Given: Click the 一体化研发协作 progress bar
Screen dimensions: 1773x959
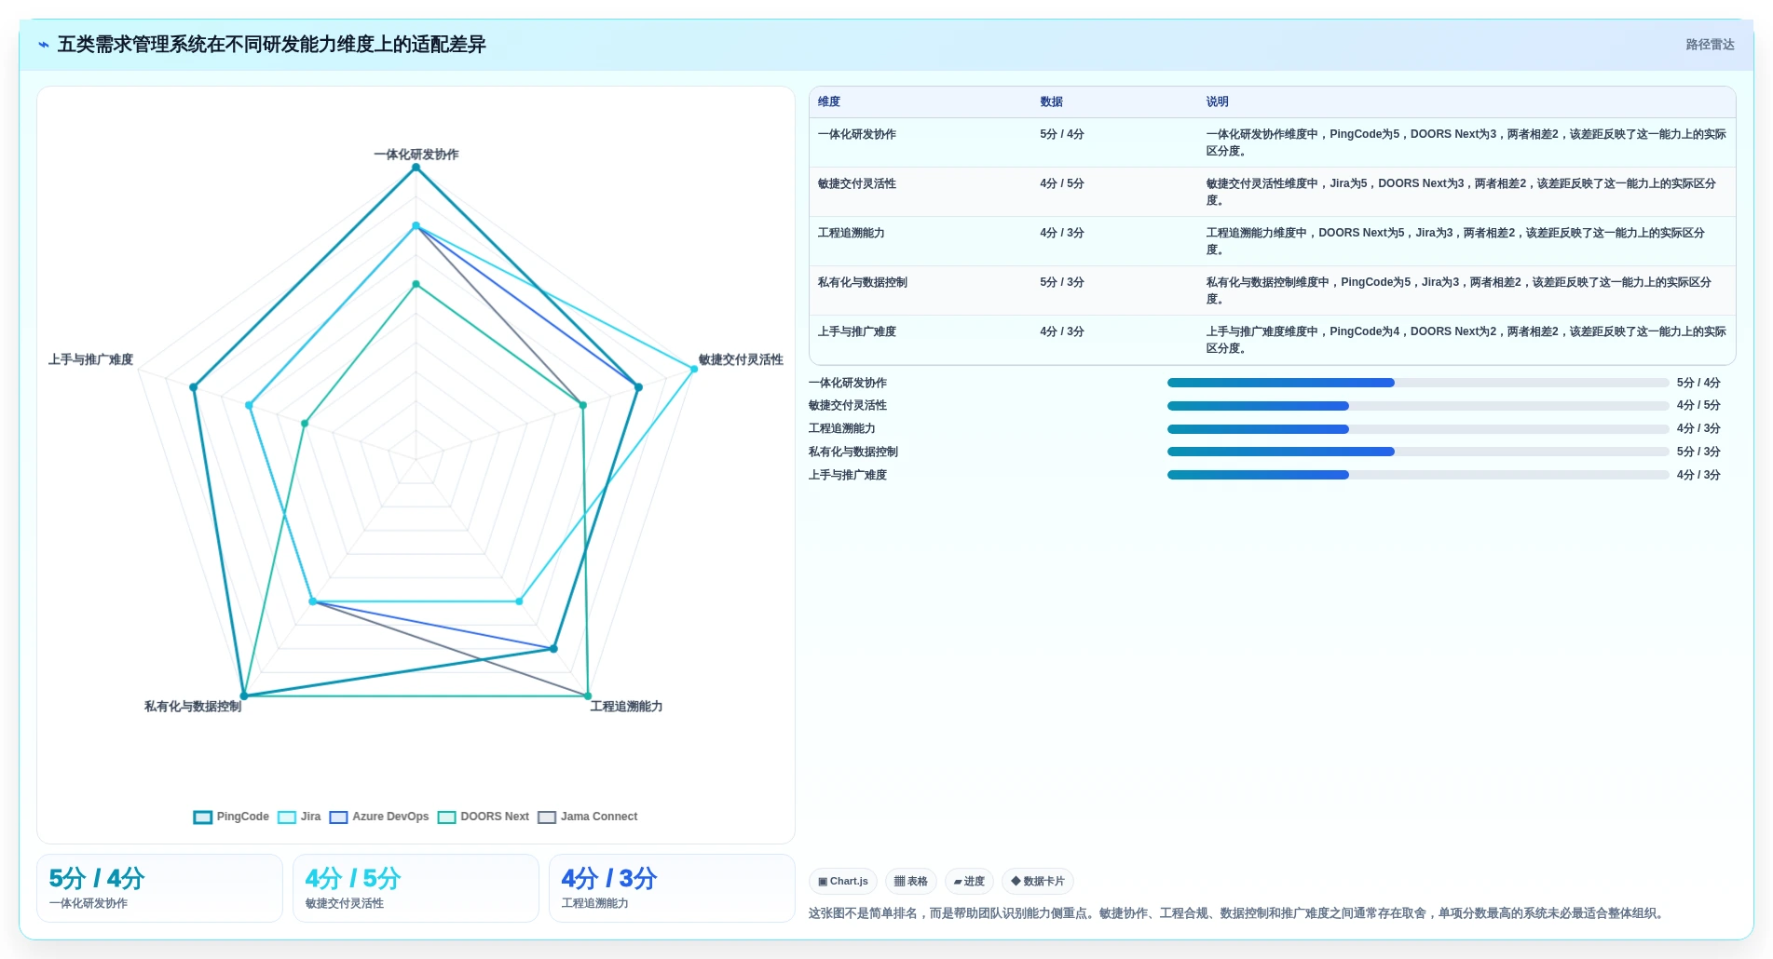Looking at the screenshot, I should click(x=1418, y=383).
